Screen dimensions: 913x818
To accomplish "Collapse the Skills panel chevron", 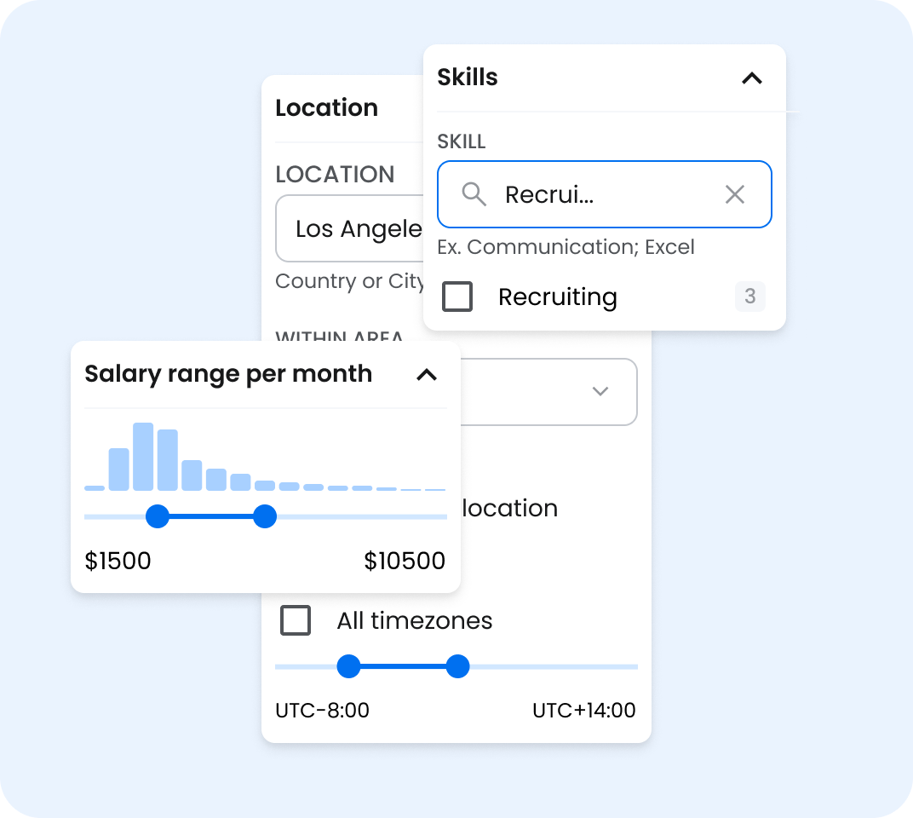I will 751,78.
